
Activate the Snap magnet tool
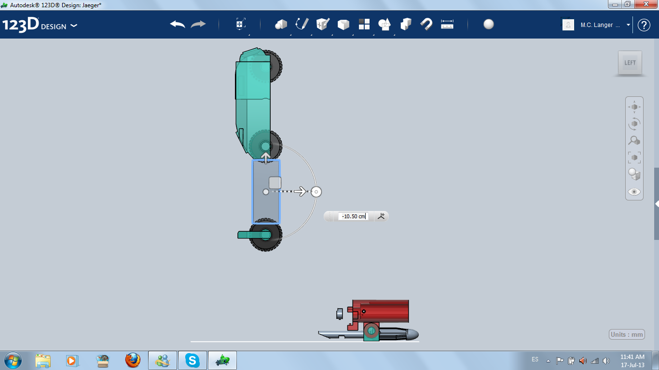click(x=426, y=24)
